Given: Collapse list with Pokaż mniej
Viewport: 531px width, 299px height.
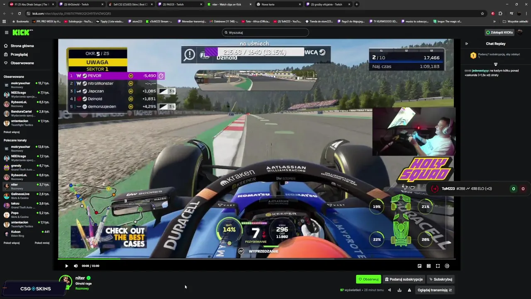Looking at the screenshot, I should [x=42, y=243].
